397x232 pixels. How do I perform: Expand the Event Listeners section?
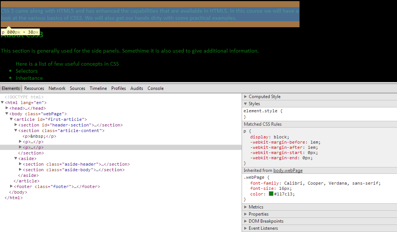pyautogui.click(x=245, y=228)
